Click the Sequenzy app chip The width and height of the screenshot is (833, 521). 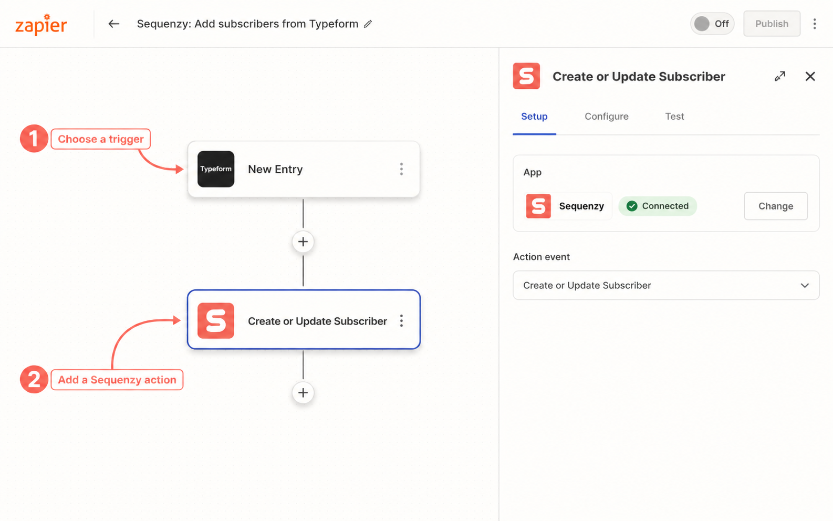click(x=567, y=206)
